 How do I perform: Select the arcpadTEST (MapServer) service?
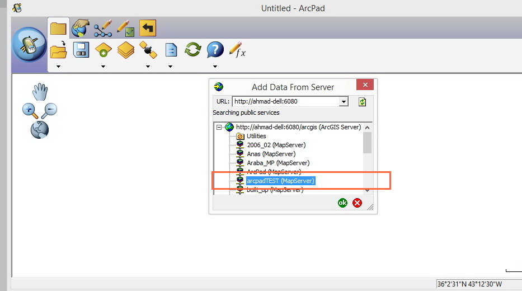coord(280,181)
